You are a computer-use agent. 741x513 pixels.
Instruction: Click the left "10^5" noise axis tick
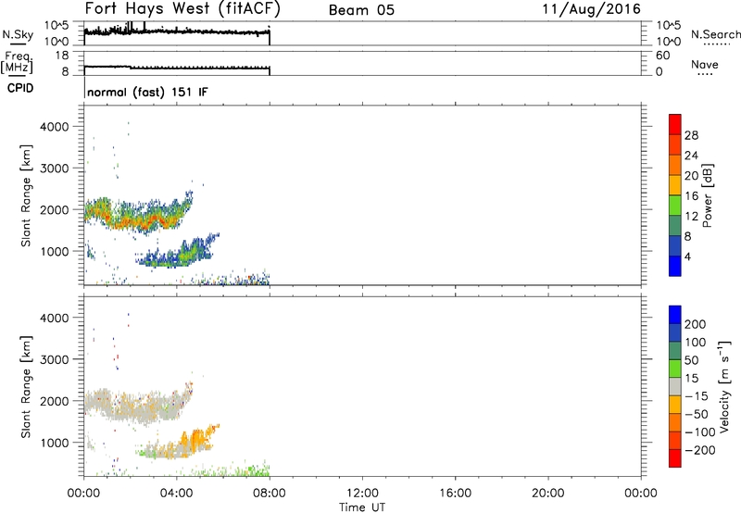[57, 26]
